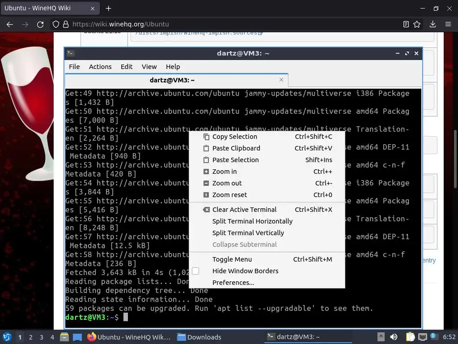Click the Paste Clipboard clipboard icon
The width and height of the screenshot is (458, 344).
coord(206,148)
